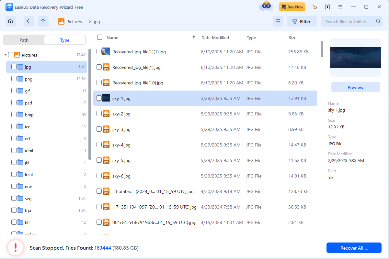Click the bmp folder icon
389x259 pixels.
point(20,115)
